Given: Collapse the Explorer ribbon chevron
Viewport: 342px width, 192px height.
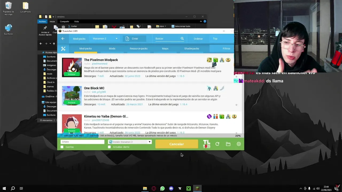Looking at the screenshot, I should [x=201, y=21].
